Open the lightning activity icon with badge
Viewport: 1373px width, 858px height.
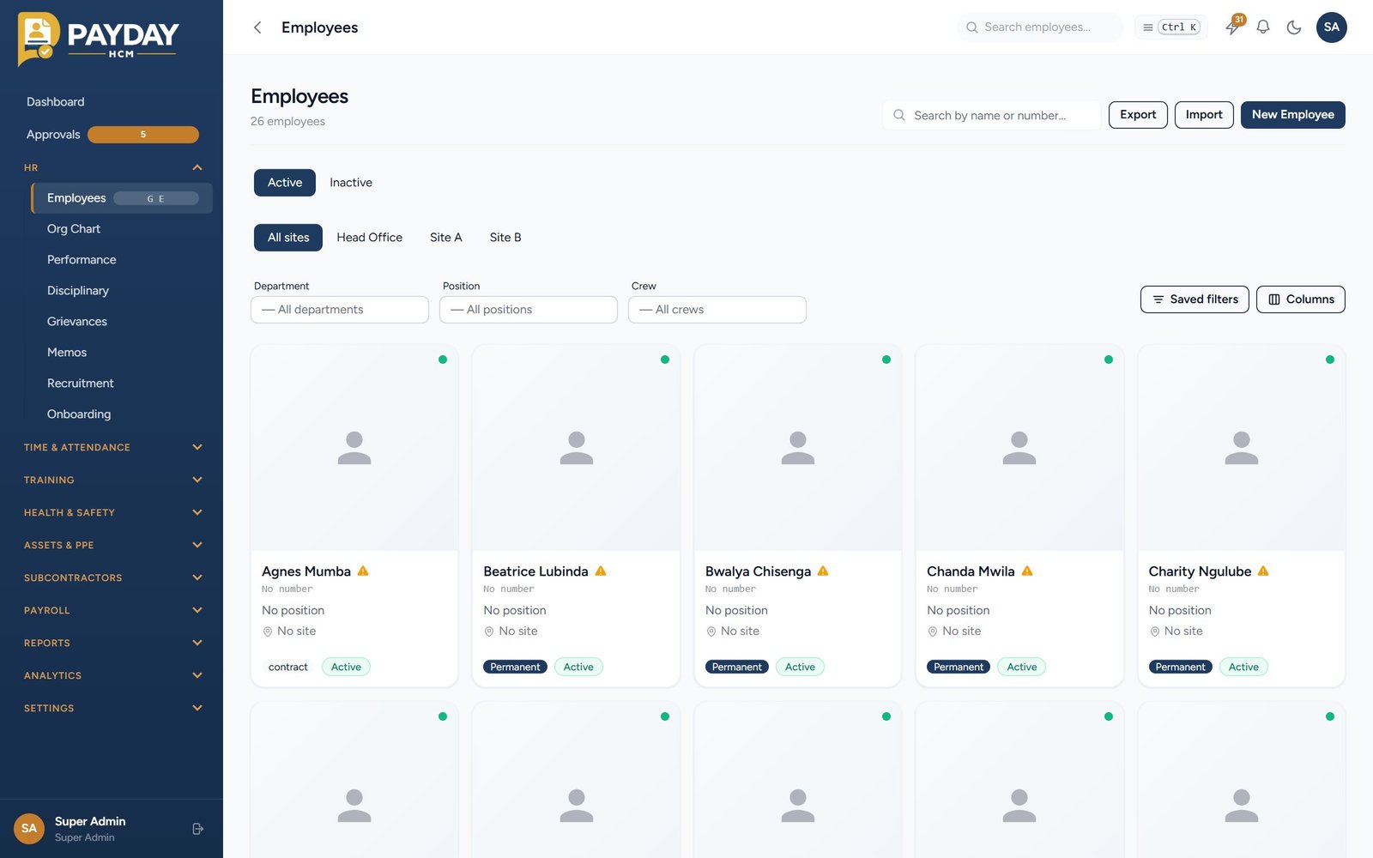tap(1232, 27)
